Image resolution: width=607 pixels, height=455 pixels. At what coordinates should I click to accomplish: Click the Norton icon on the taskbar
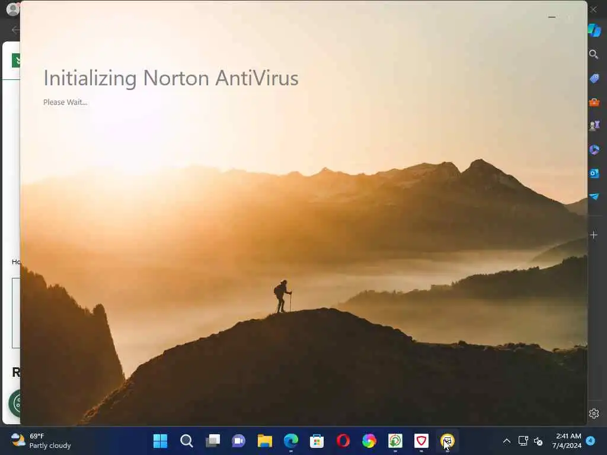click(x=447, y=441)
